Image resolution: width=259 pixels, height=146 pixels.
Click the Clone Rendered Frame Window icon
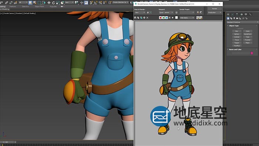[141, 18]
